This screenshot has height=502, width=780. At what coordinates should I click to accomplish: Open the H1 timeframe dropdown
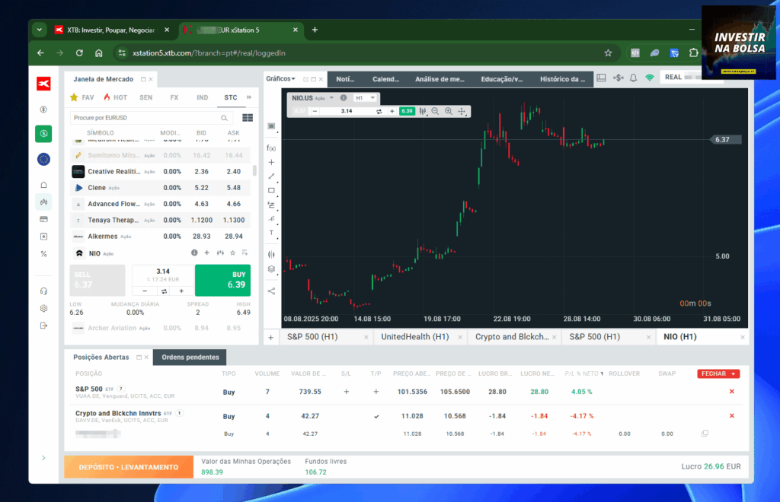365,98
